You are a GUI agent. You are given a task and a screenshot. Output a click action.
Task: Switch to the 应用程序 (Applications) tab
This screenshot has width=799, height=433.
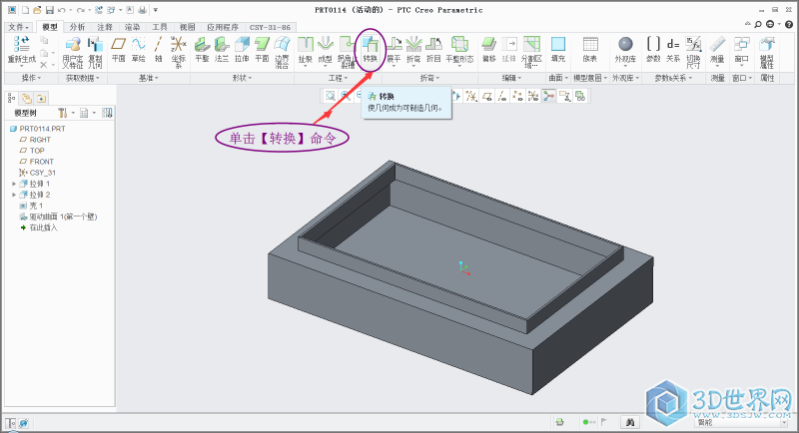[x=222, y=27]
